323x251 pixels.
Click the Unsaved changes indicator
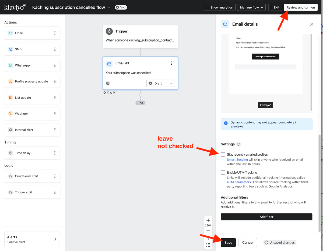point(280,242)
